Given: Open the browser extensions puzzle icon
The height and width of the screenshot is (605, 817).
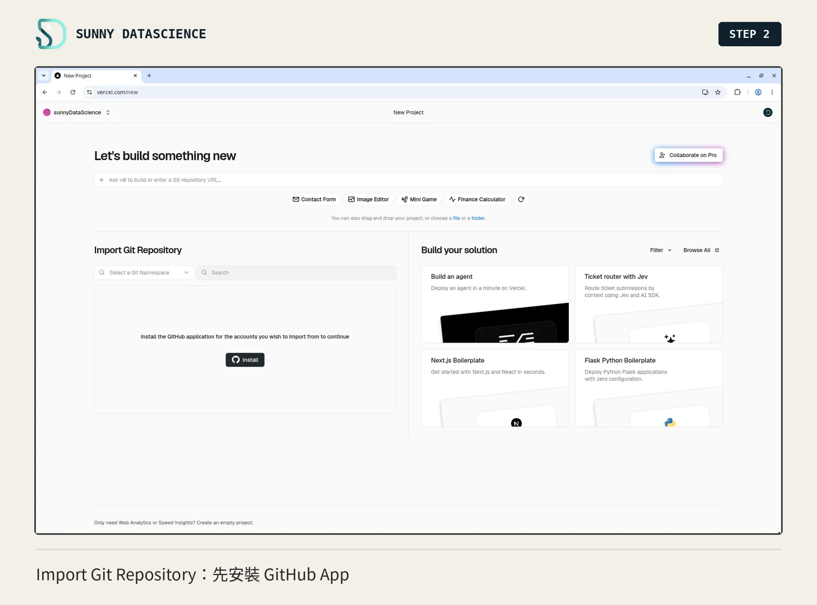Looking at the screenshot, I should 737,92.
